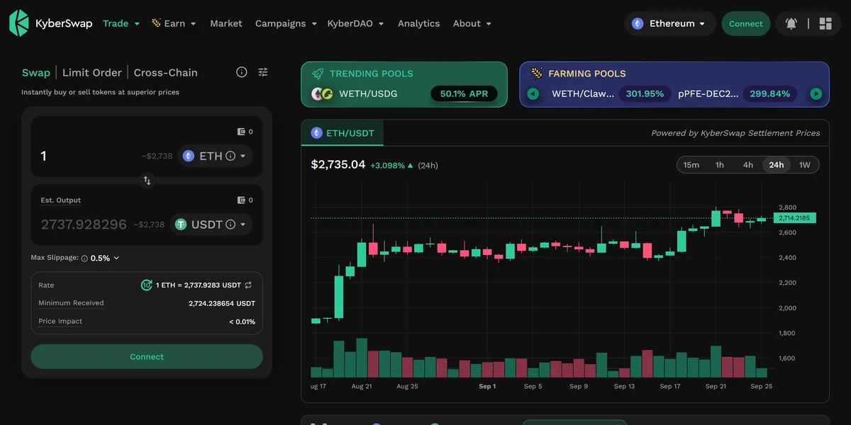The width and height of the screenshot is (851, 425).
Task: Click the Est. Output value 2737.928296
Action: 84,225
